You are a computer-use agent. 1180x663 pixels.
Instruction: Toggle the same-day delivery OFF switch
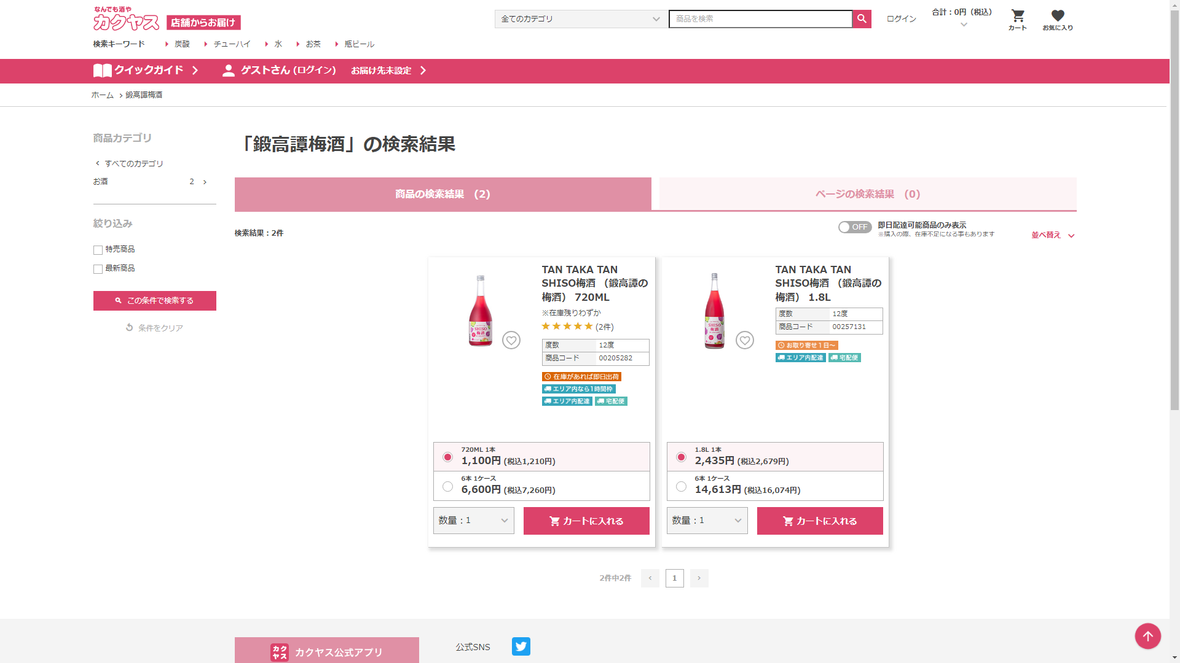[855, 227]
